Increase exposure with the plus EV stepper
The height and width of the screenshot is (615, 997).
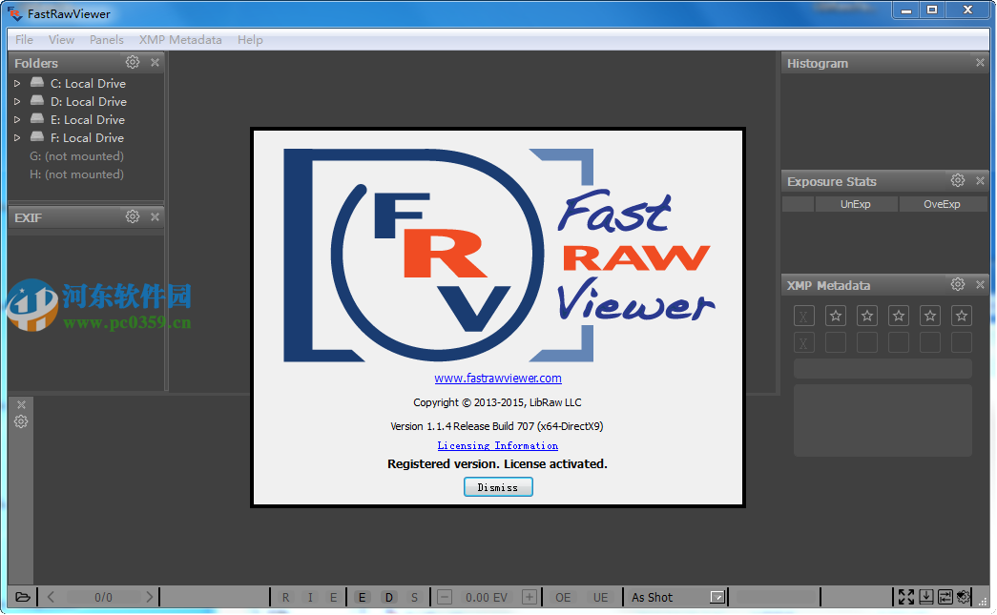529,597
